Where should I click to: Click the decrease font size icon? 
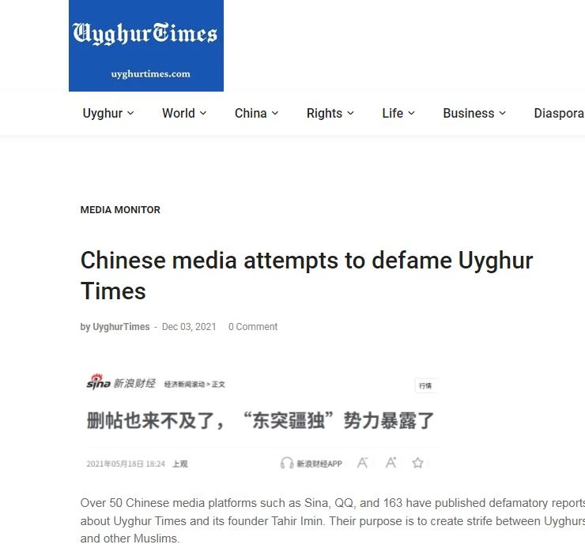pos(362,463)
